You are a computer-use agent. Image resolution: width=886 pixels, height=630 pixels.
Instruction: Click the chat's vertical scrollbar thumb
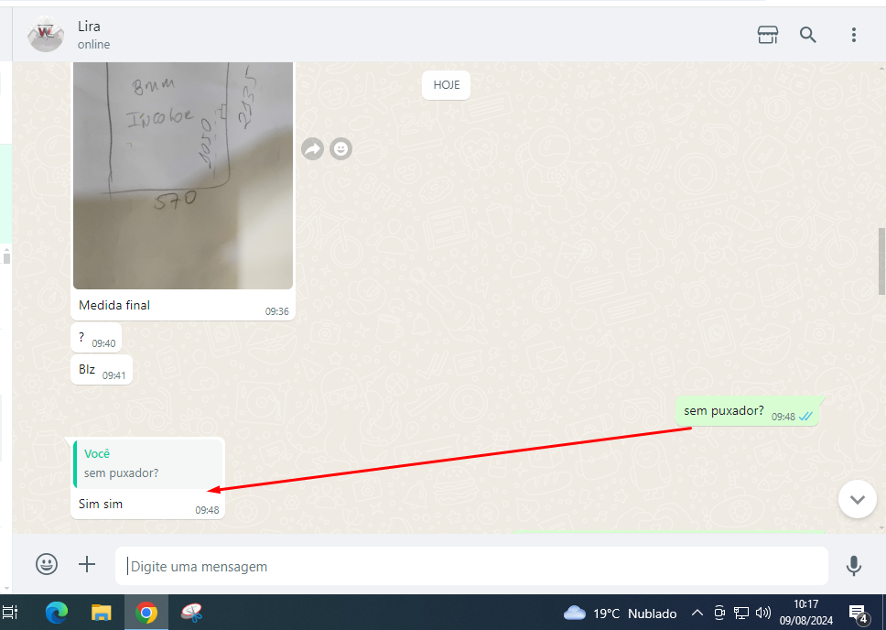[x=881, y=261]
